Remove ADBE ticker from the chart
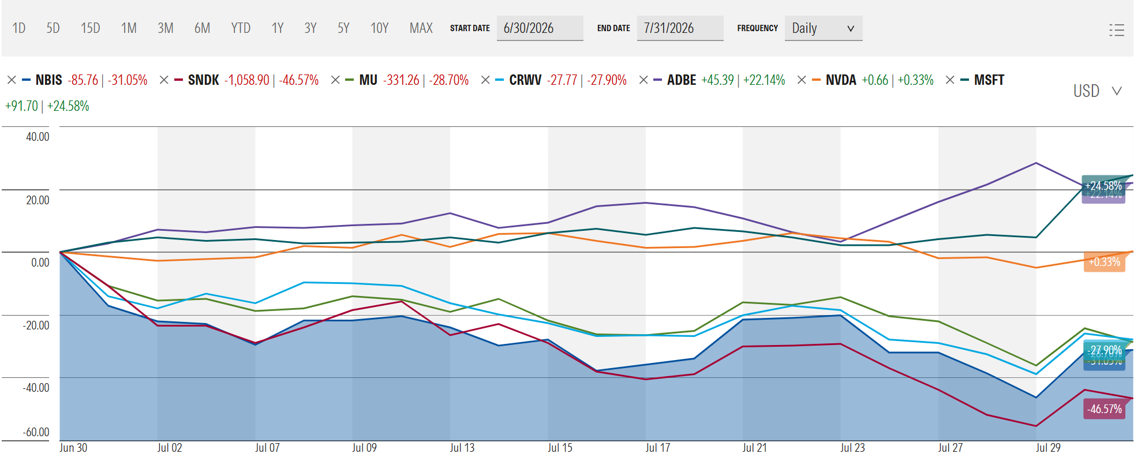 tap(643, 80)
